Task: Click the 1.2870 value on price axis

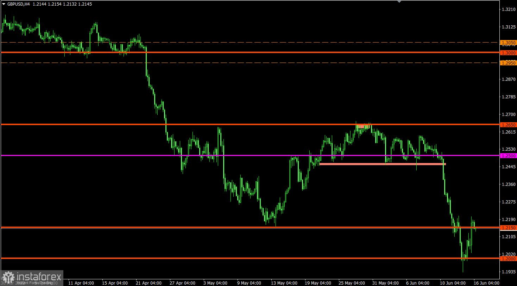Action: pyautogui.click(x=509, y=79)
